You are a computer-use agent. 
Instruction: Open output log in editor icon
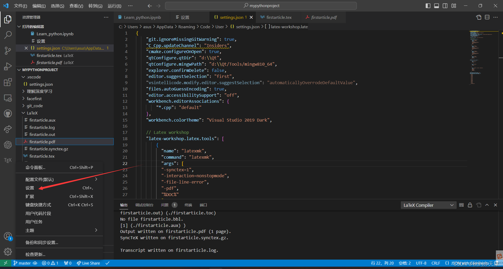(x=479, y=205)
